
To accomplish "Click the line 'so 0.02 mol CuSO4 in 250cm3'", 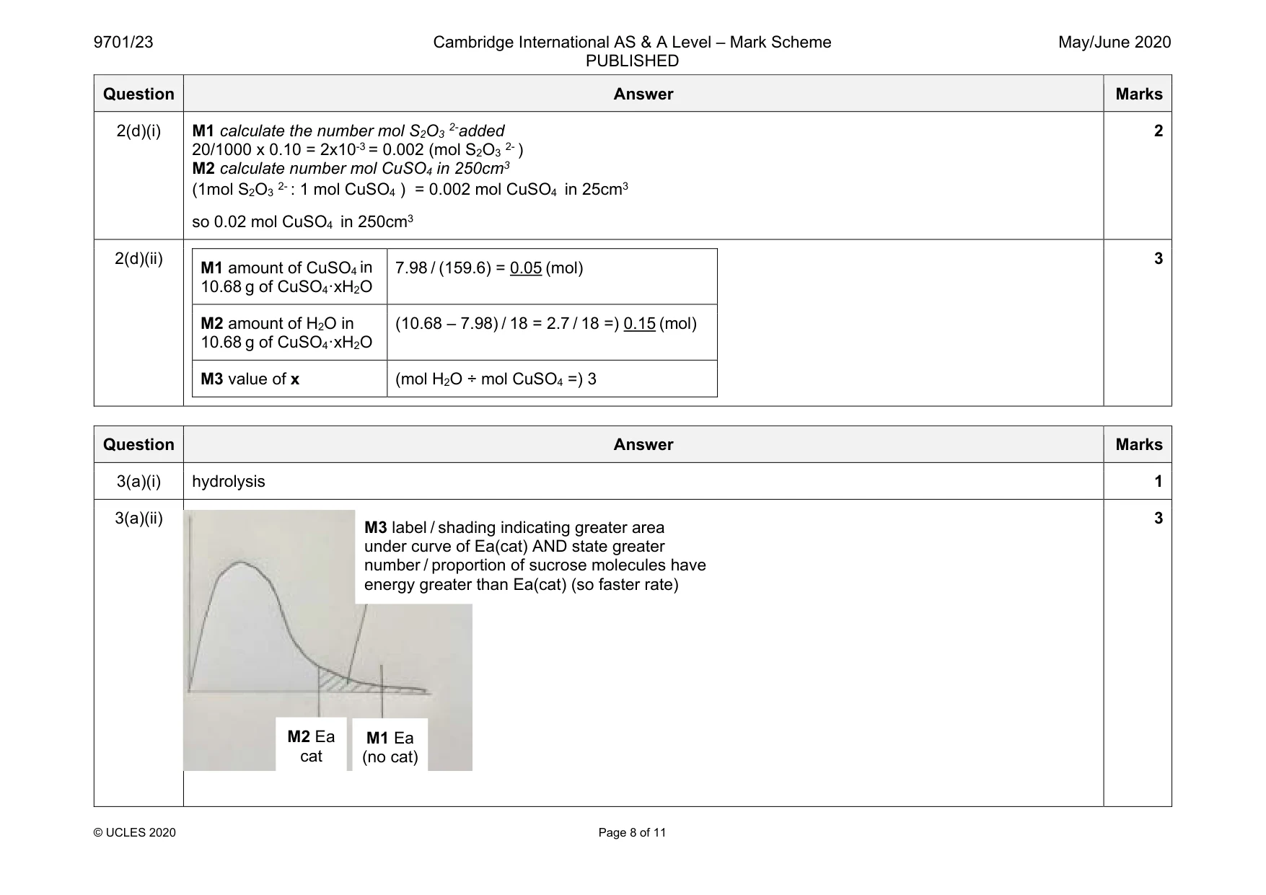I will pos(302,221).
